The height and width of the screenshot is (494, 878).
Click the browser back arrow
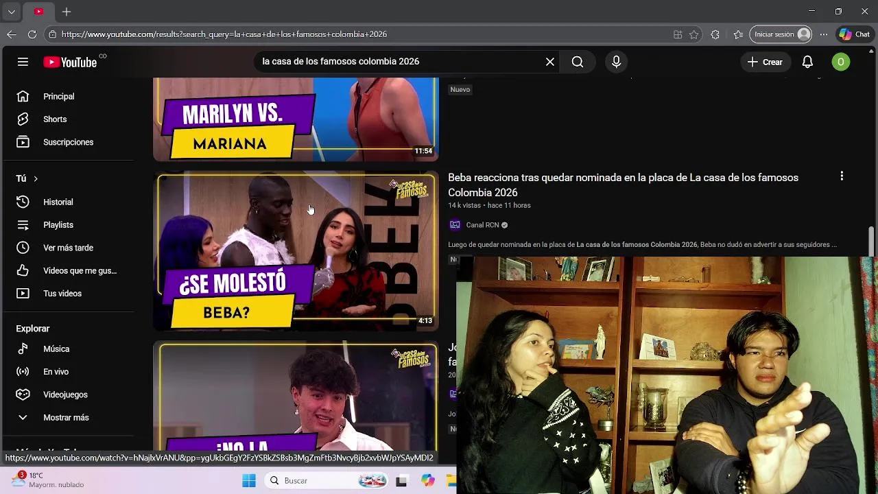click(x=12, y=34)
